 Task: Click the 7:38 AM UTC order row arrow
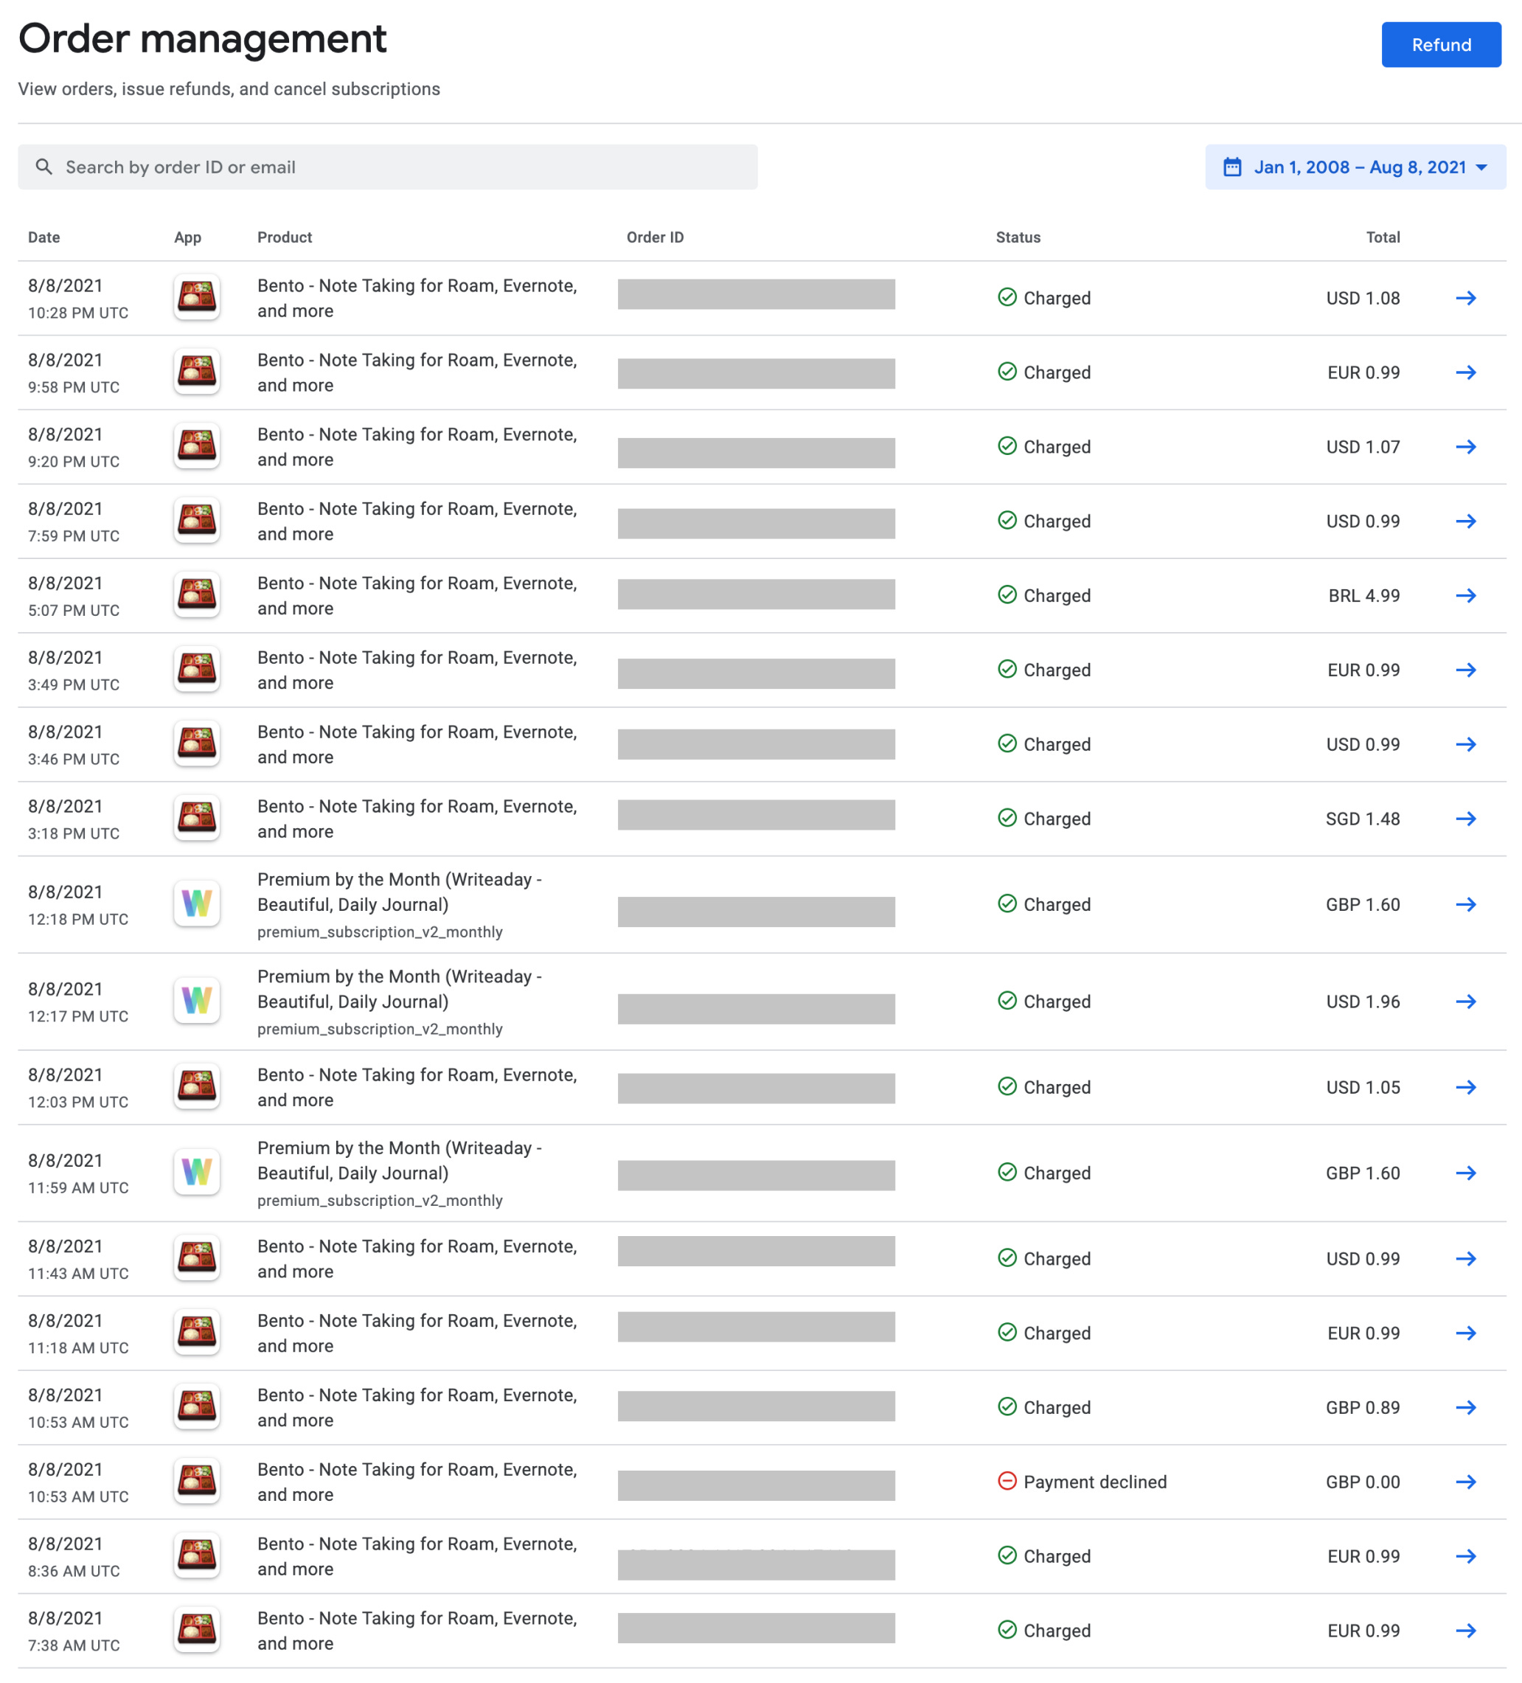[1465, 1630]
